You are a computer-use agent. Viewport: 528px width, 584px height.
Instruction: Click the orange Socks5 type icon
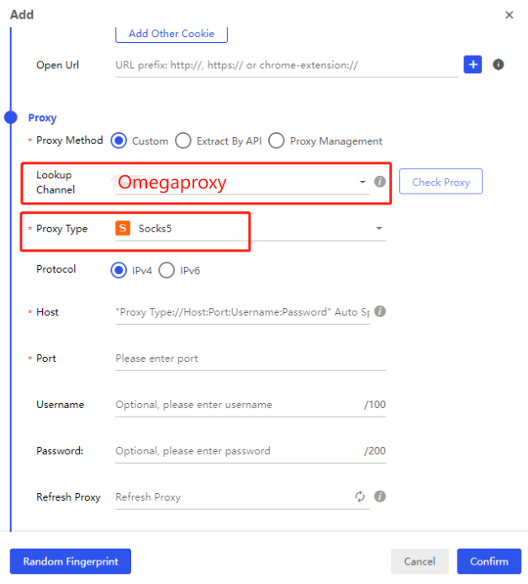click(x=123, y=228)
